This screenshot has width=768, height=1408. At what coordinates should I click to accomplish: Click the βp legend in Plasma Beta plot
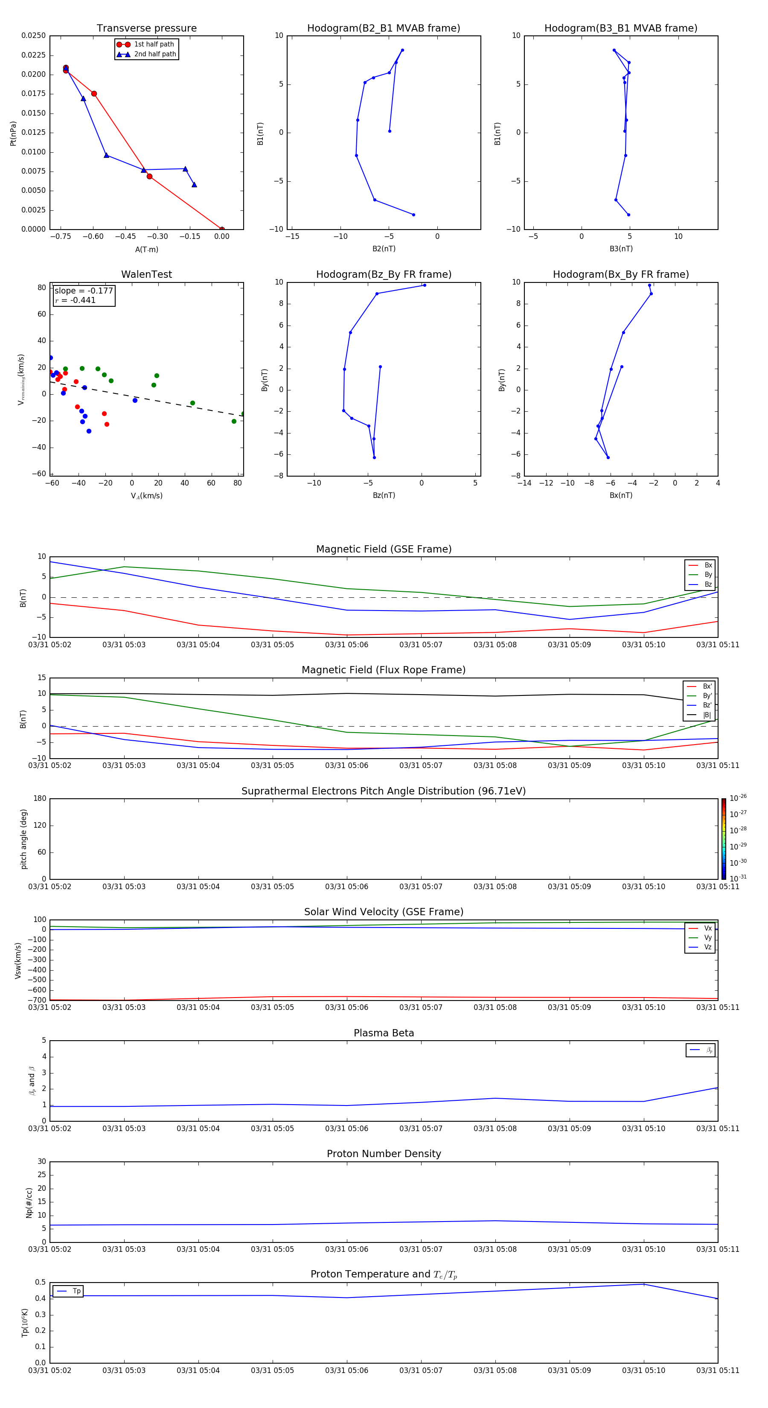click(x=701, y=1050)
